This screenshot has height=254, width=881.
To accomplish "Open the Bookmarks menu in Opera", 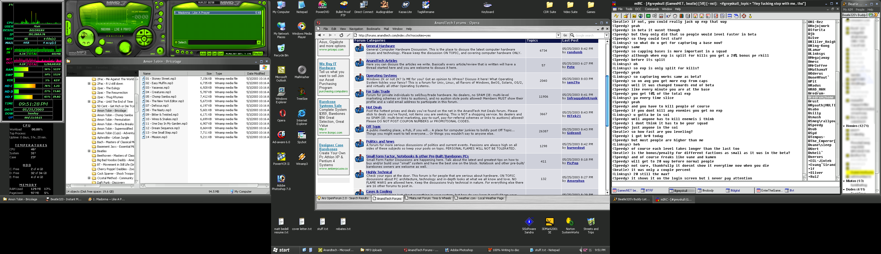I will click(374, 29).
